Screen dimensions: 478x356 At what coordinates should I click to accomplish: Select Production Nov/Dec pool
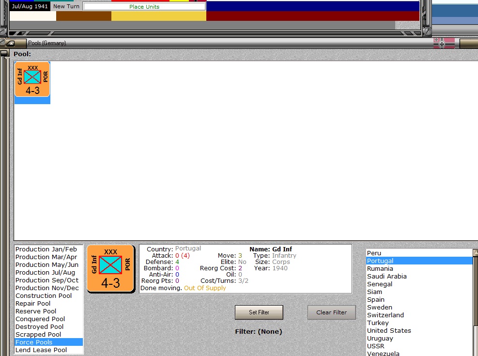[x=49, y=288]
